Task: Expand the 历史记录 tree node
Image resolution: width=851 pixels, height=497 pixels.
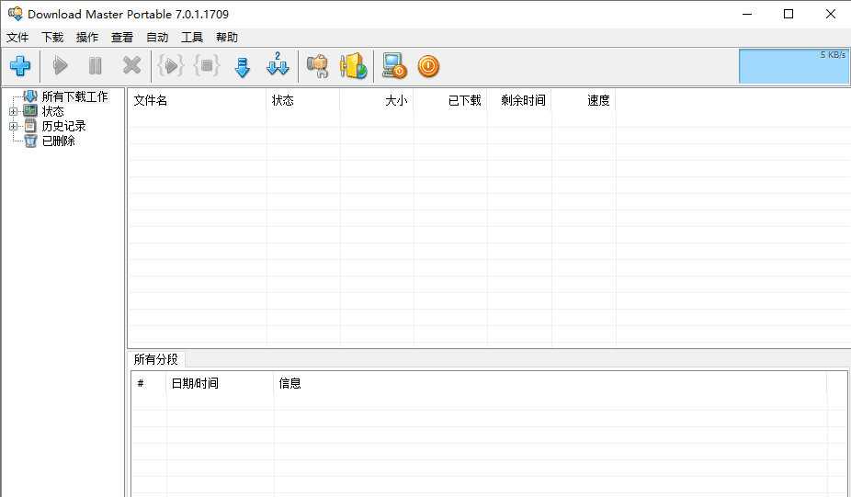Action: [13, 126]
